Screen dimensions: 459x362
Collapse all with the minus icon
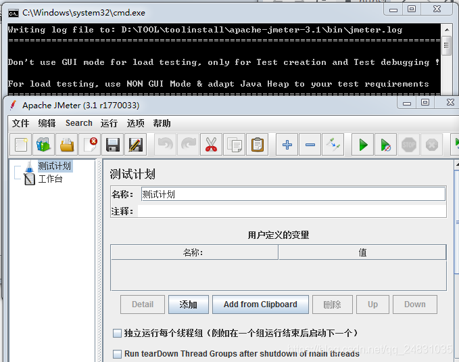click(x=310, y=145)
